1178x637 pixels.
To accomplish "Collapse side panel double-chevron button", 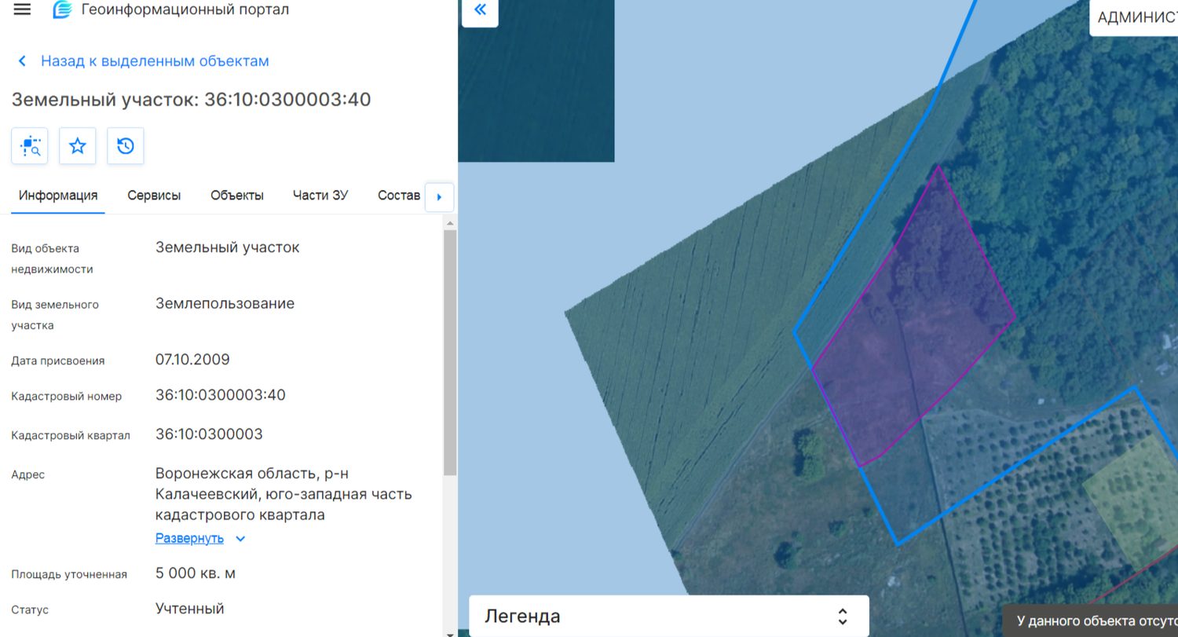I will (480, 11).
